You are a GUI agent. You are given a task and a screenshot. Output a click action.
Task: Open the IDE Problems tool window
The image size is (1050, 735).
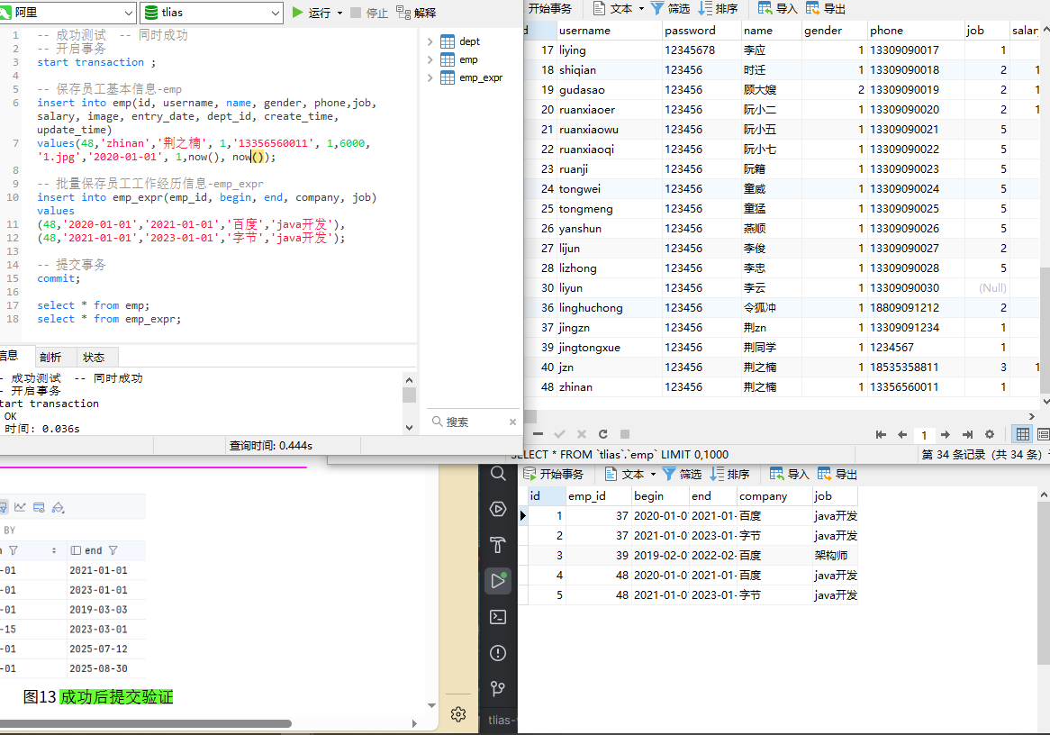point(498,653)
